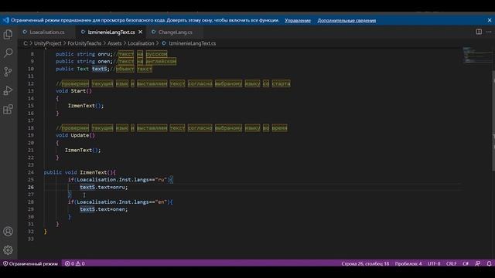Screen dimensions: 495x278
Task: Open the Search view in activity bar
Action: pos(8,53)
